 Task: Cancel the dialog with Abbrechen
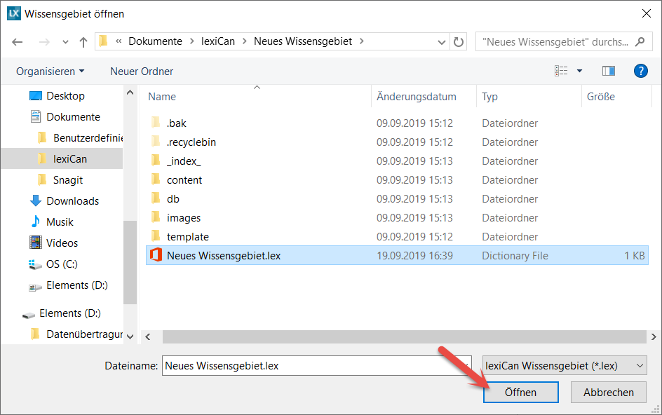(608, 393)
